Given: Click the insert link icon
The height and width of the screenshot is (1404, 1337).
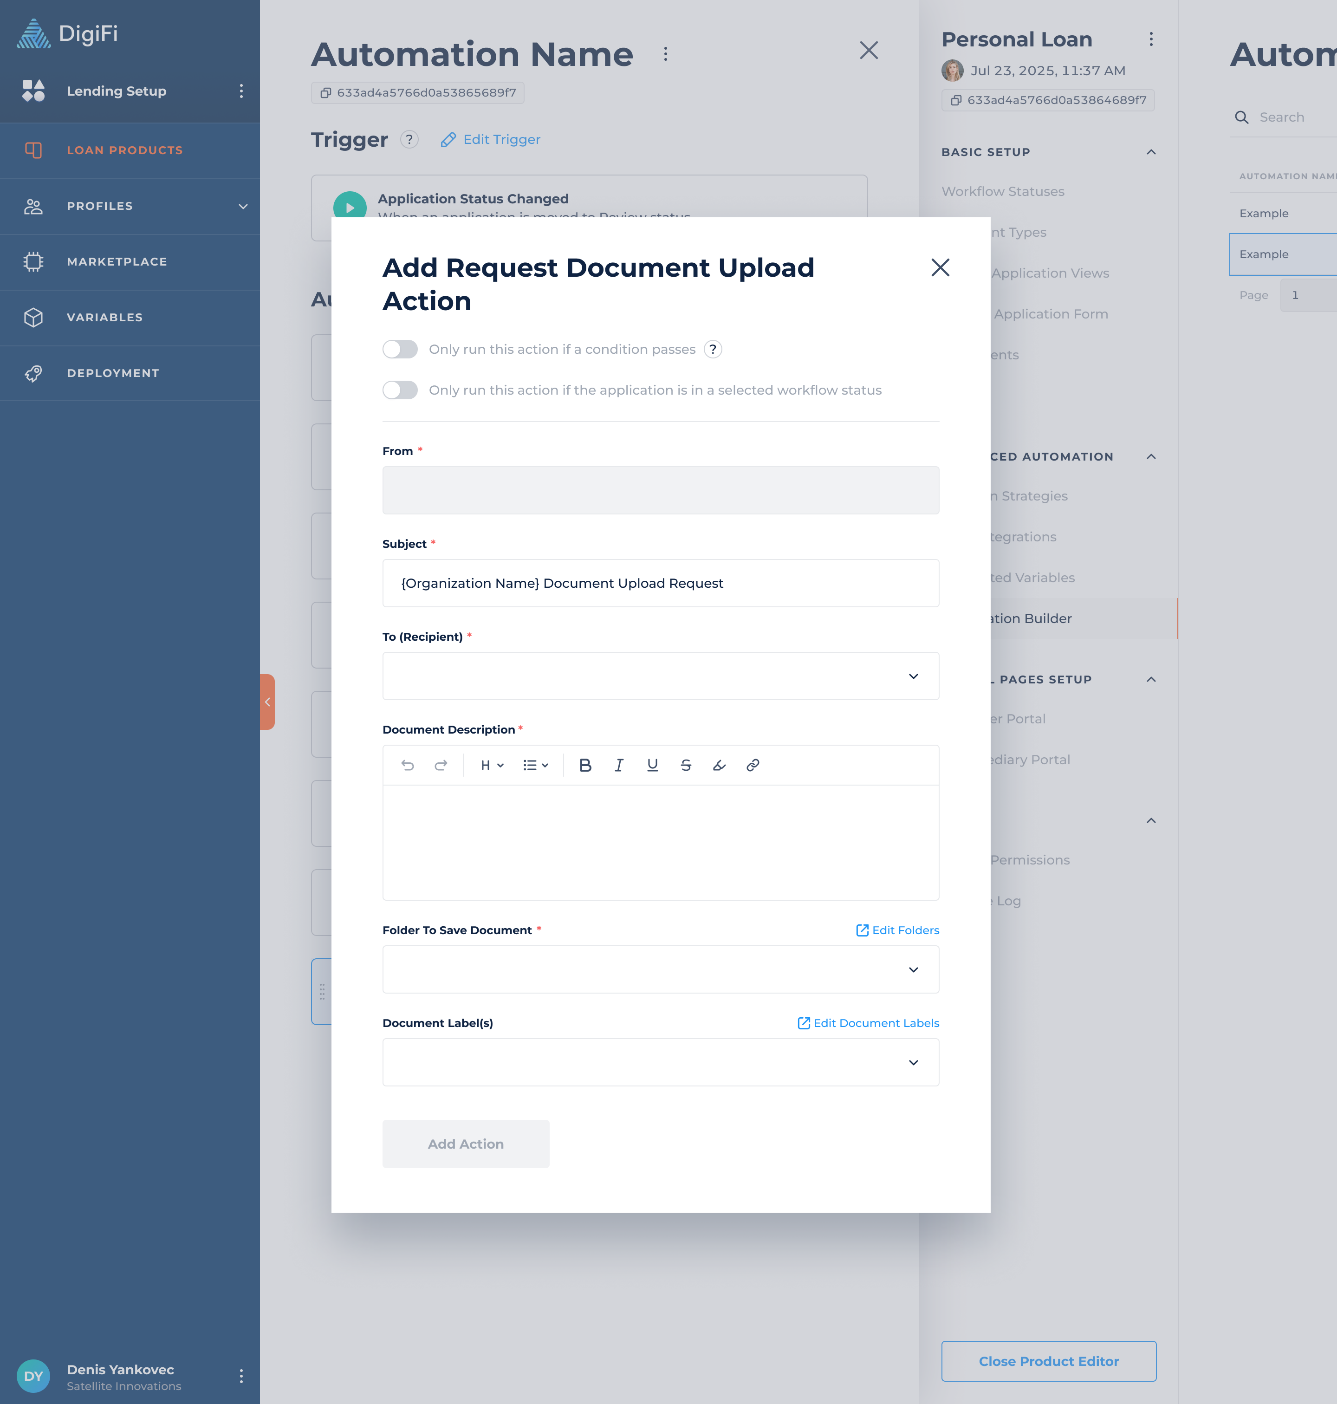Looking at the screenshot, I should click(753, 765).
